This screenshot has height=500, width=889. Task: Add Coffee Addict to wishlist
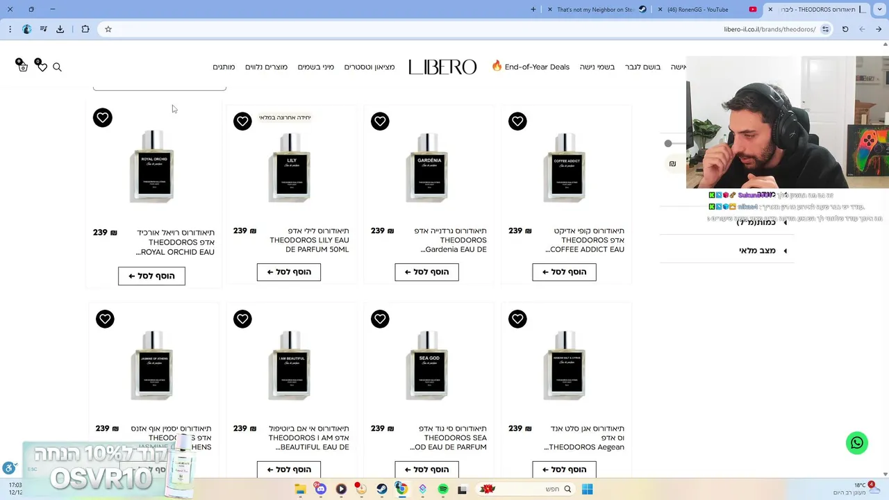tap(517, 122)
